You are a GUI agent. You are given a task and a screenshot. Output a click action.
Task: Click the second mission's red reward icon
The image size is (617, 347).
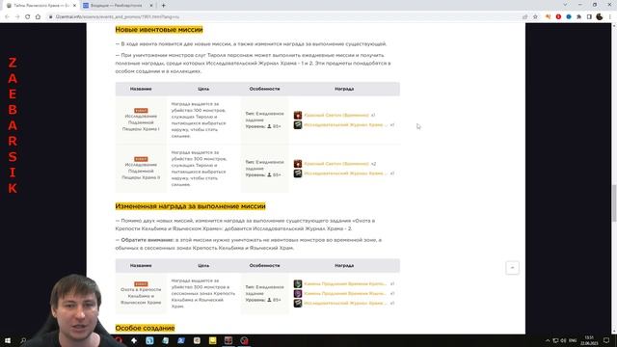click(x=298, y=164)
